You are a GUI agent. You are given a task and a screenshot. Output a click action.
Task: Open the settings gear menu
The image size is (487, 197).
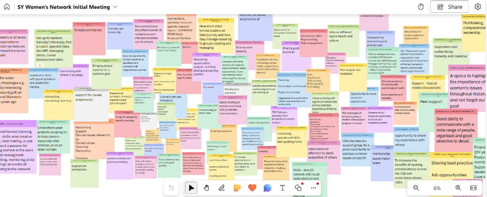(478, 7)
